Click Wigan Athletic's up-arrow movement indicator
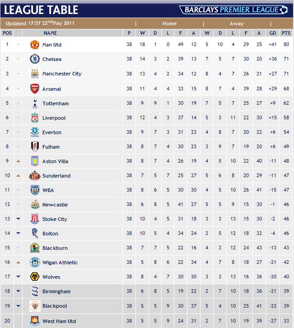294x328 pixels. click(x=19, y=262)
